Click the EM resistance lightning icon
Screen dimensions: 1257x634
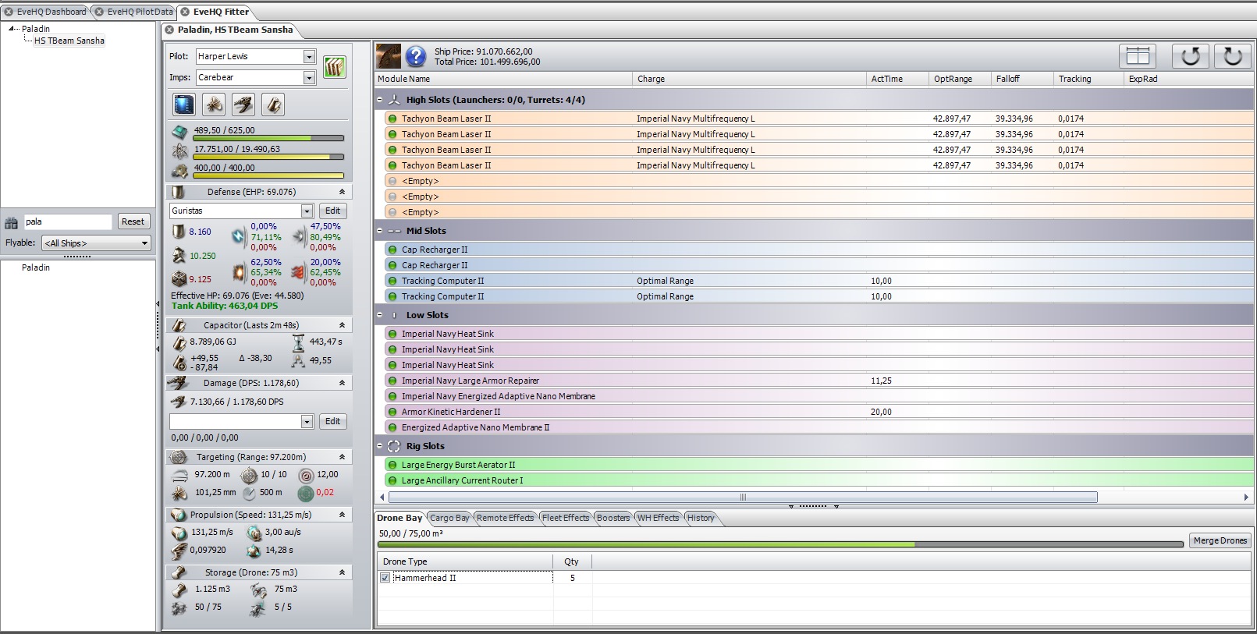point(239,236)
